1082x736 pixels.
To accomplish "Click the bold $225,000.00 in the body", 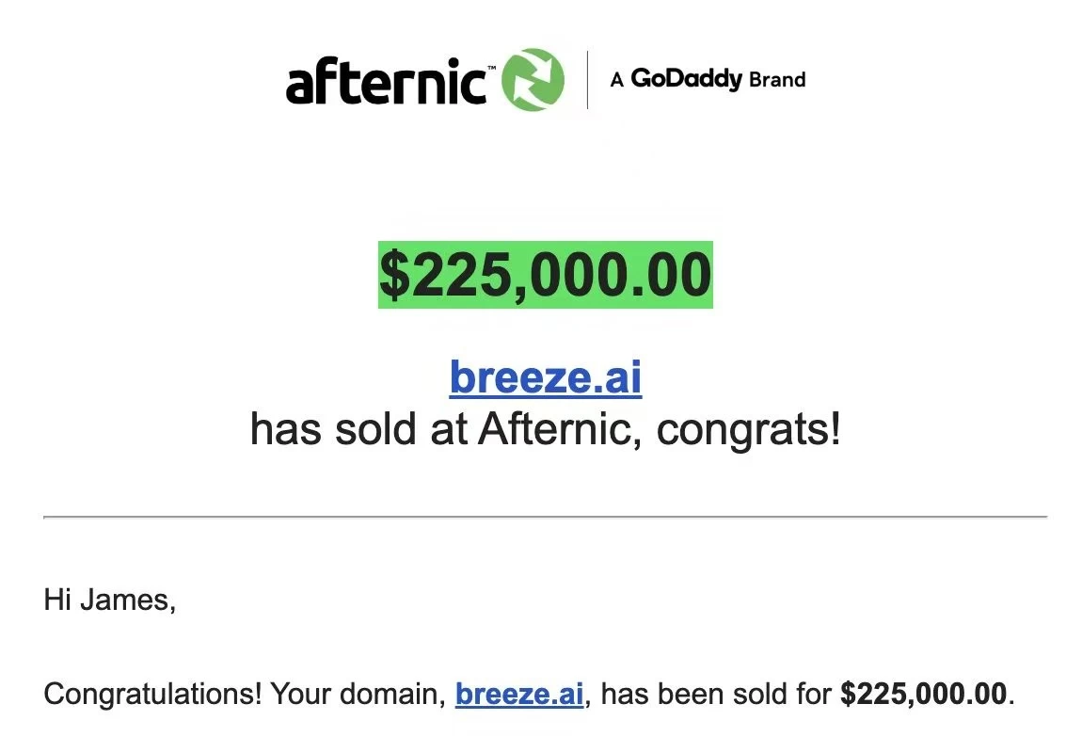I will pyautogui.click(x=923, y=694).
